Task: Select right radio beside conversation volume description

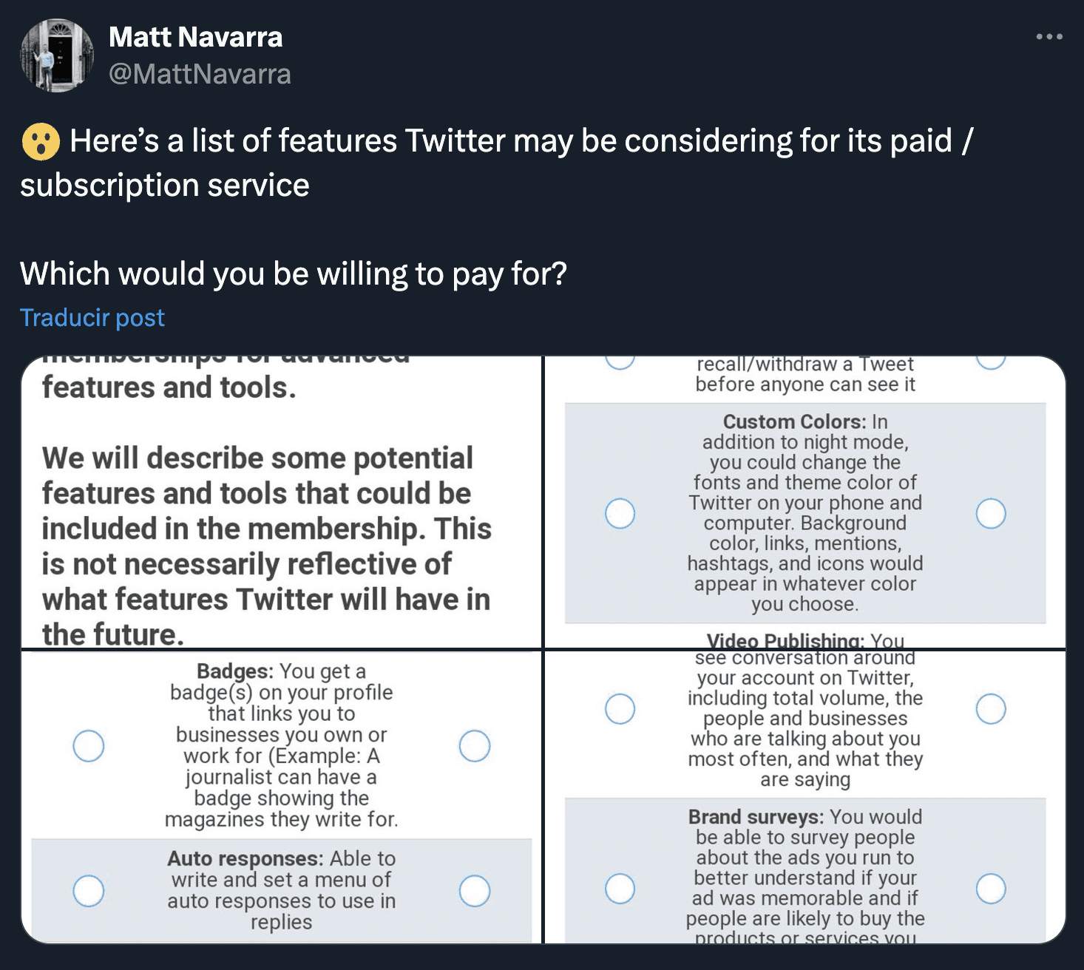Action: 991,708
